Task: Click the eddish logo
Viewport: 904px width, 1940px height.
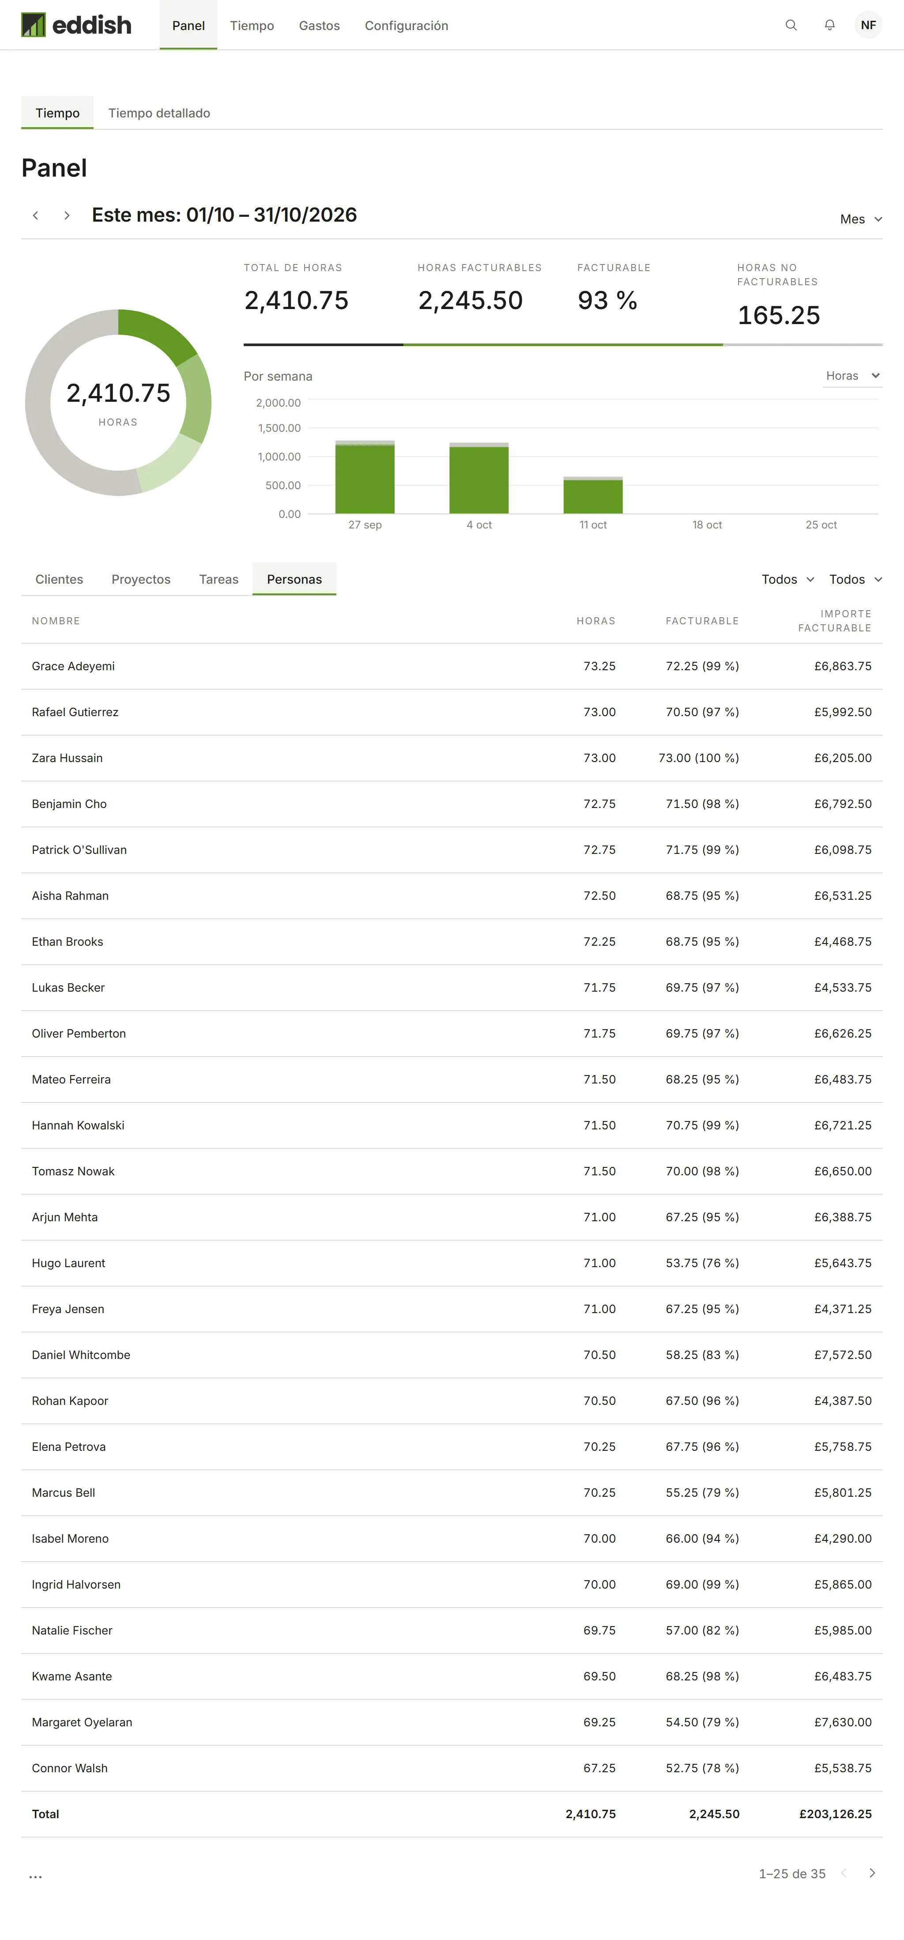Action: click(76, 25)
